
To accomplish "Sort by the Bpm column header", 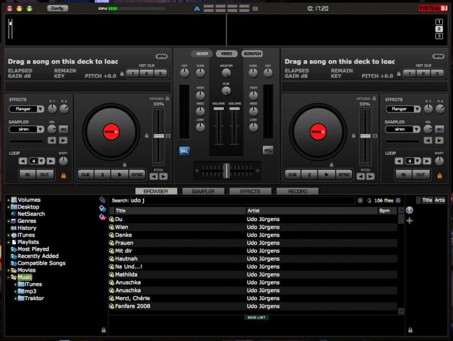I will [x=387, y=210].
